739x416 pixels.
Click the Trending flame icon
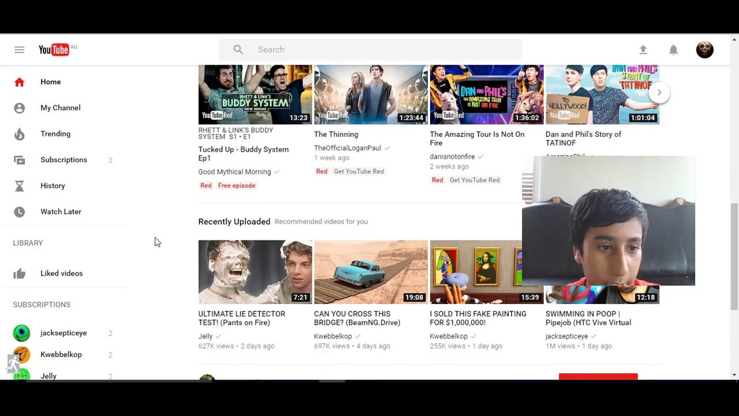[19, 134]
